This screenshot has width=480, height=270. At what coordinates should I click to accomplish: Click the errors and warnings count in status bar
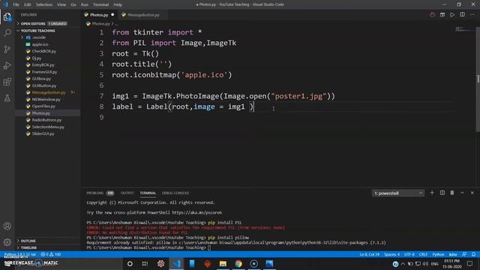click(51, 254)
